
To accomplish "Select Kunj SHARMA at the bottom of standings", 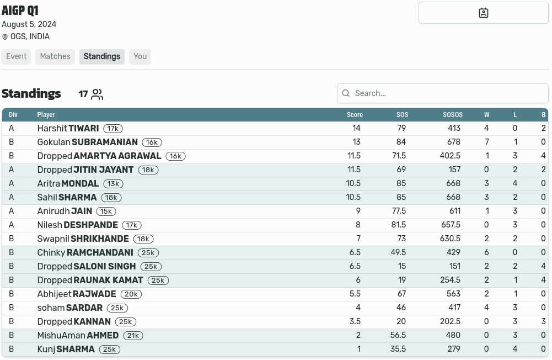I will 65,349.
